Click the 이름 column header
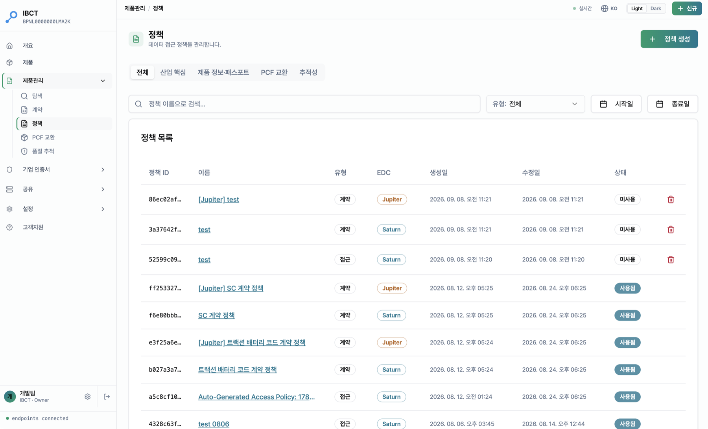708x429 pixels. point(204,173)
